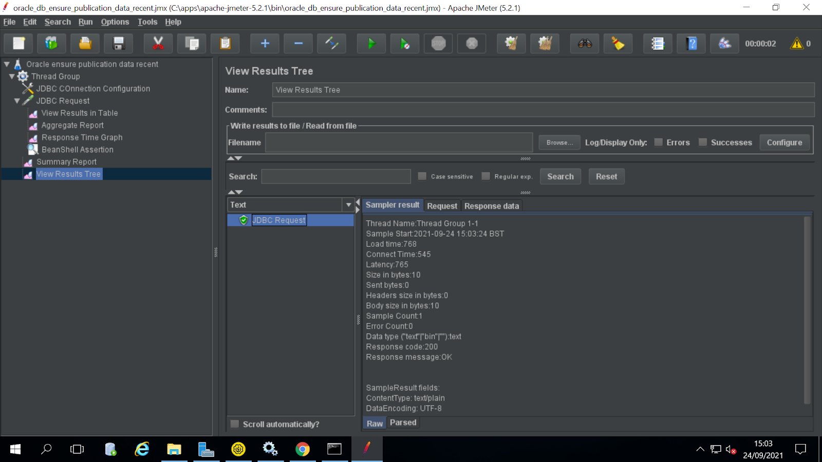Screen dimensions: 822x462
Task: Click the toolbar icon left of timer
Action: point(725,44)
